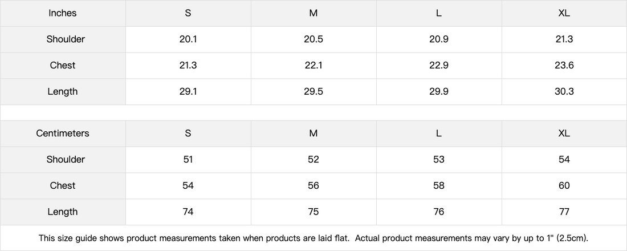Select the 22.1 chest measurement cell
627x251 pixels.
[x=313, y=66]
